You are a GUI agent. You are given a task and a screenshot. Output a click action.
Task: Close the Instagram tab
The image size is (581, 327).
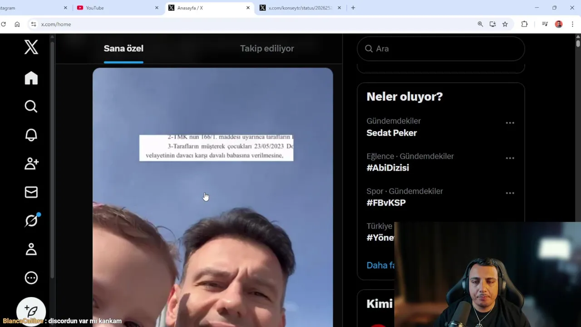[x=65, y=8]
